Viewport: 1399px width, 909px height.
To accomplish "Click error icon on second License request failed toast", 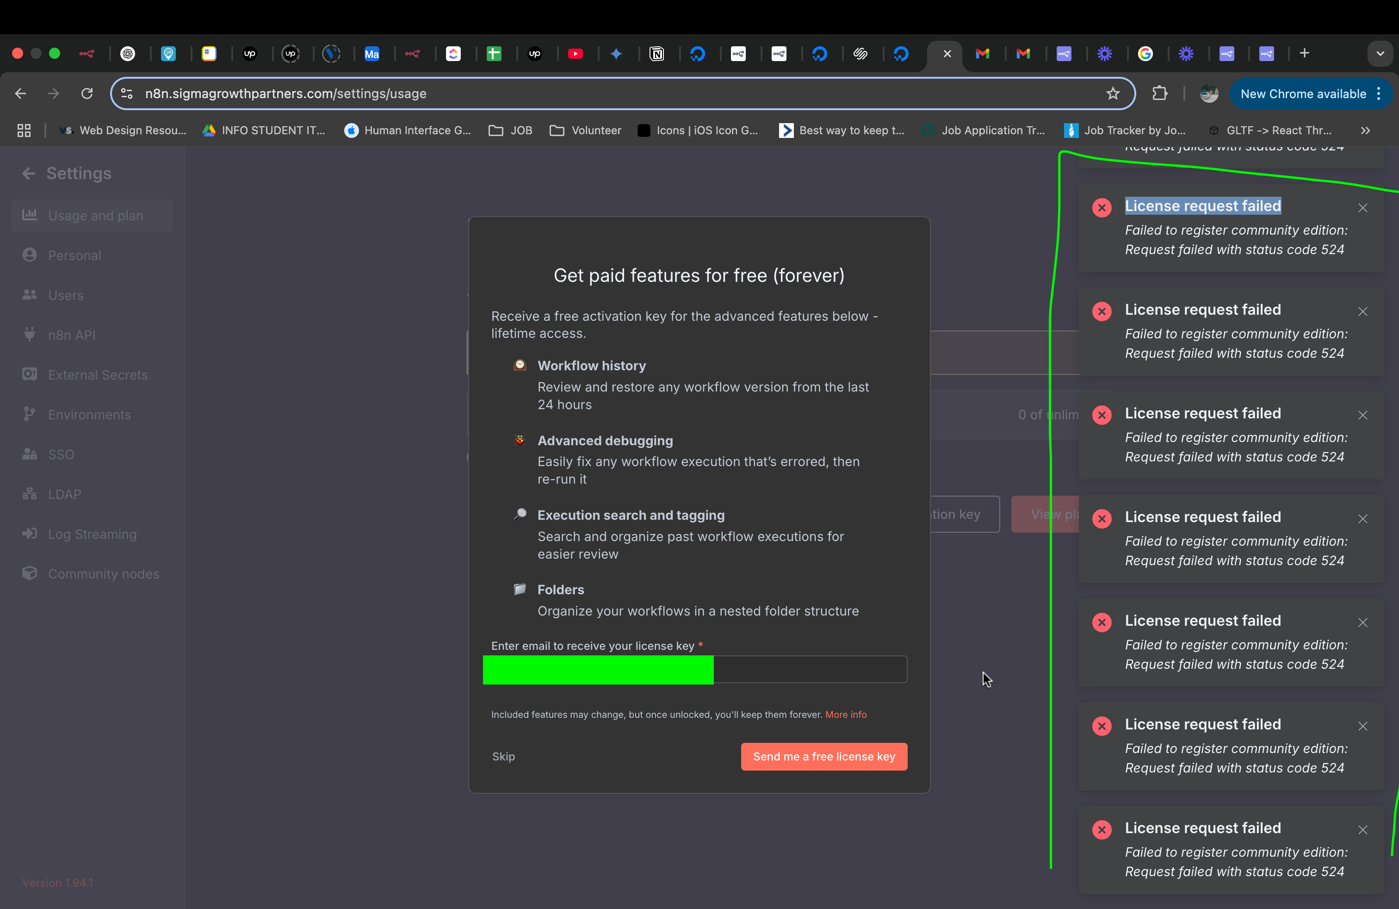I will coord(1102,311).
